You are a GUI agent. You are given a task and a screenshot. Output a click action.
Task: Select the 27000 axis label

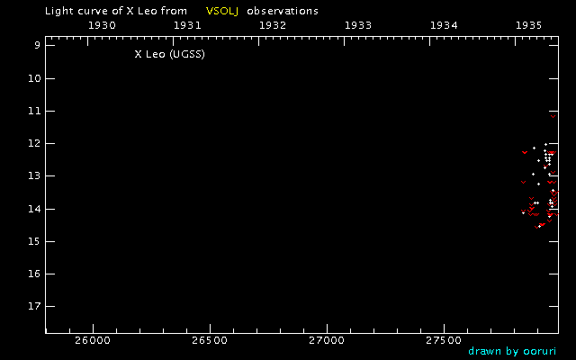pyautogui.click(x=326, y=342)
